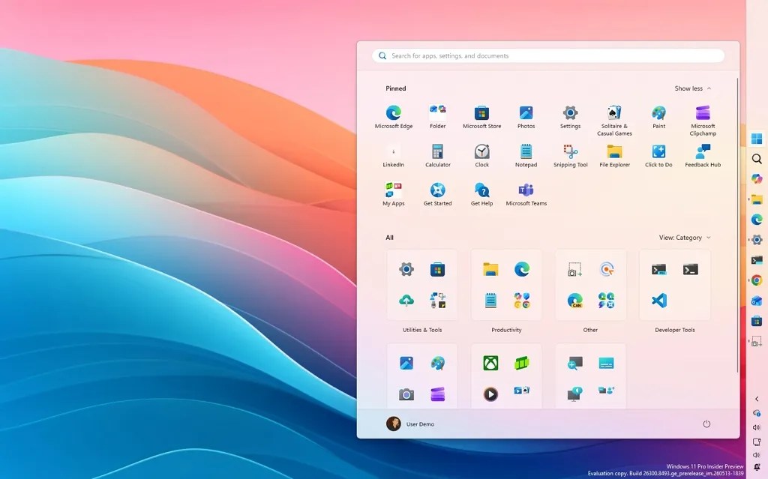Open Camera app in category grid

406,394
